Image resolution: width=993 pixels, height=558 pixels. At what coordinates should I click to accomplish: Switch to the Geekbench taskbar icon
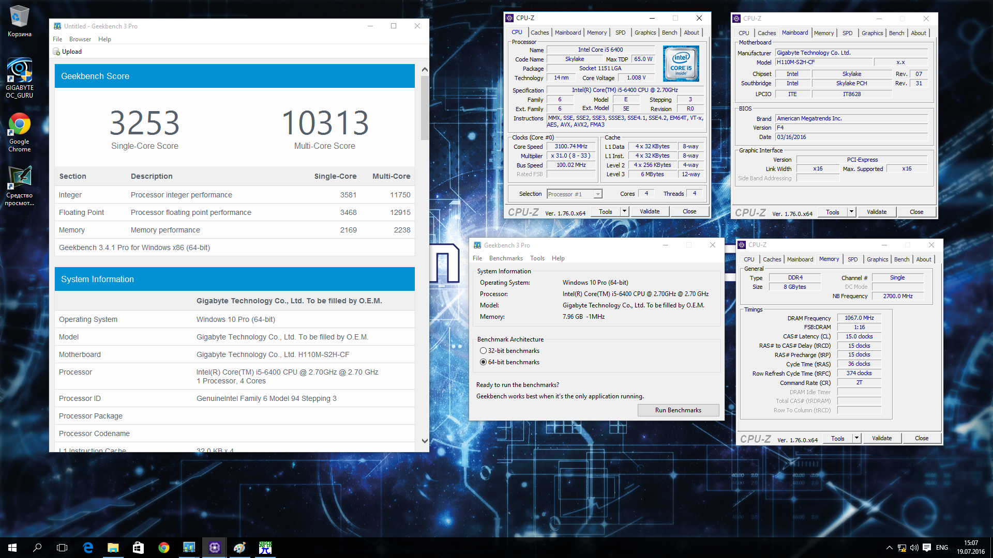click(x=189, y=548)
